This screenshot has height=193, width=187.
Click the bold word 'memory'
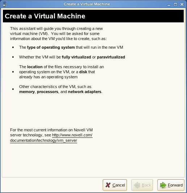pyautogui.click(x=27, y=92)
